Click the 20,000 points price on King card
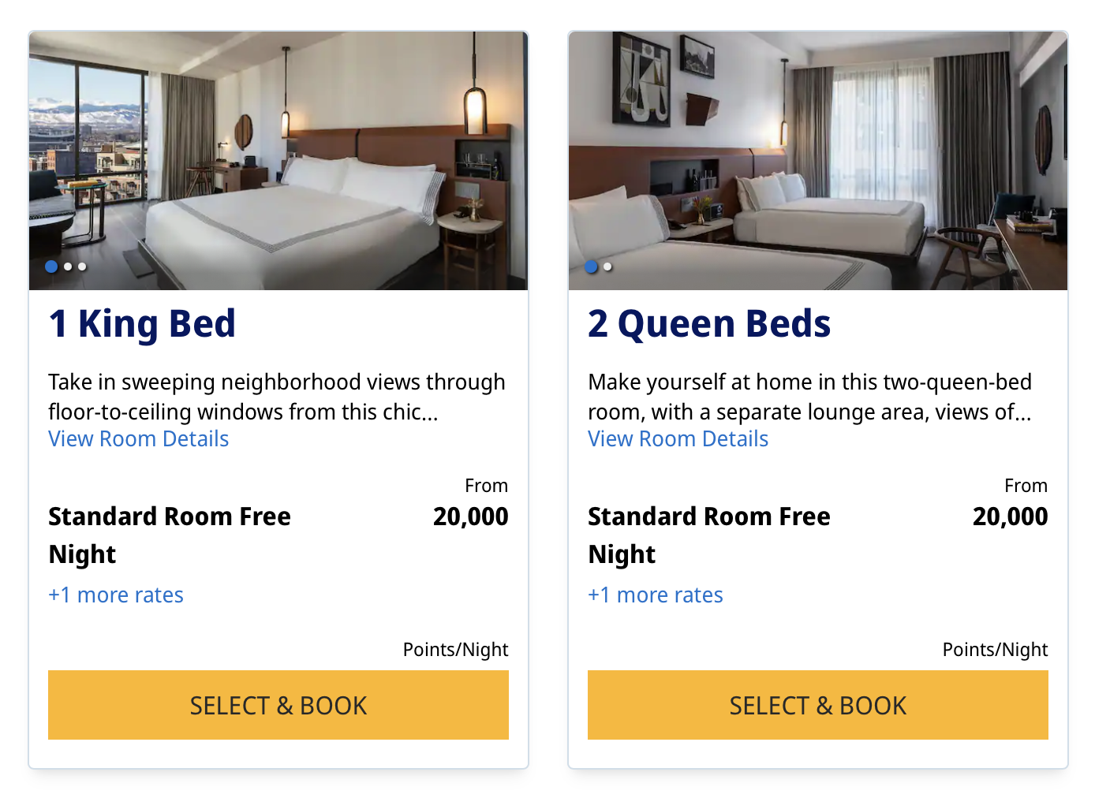1095x798 pixels. [x=470, y=516]
